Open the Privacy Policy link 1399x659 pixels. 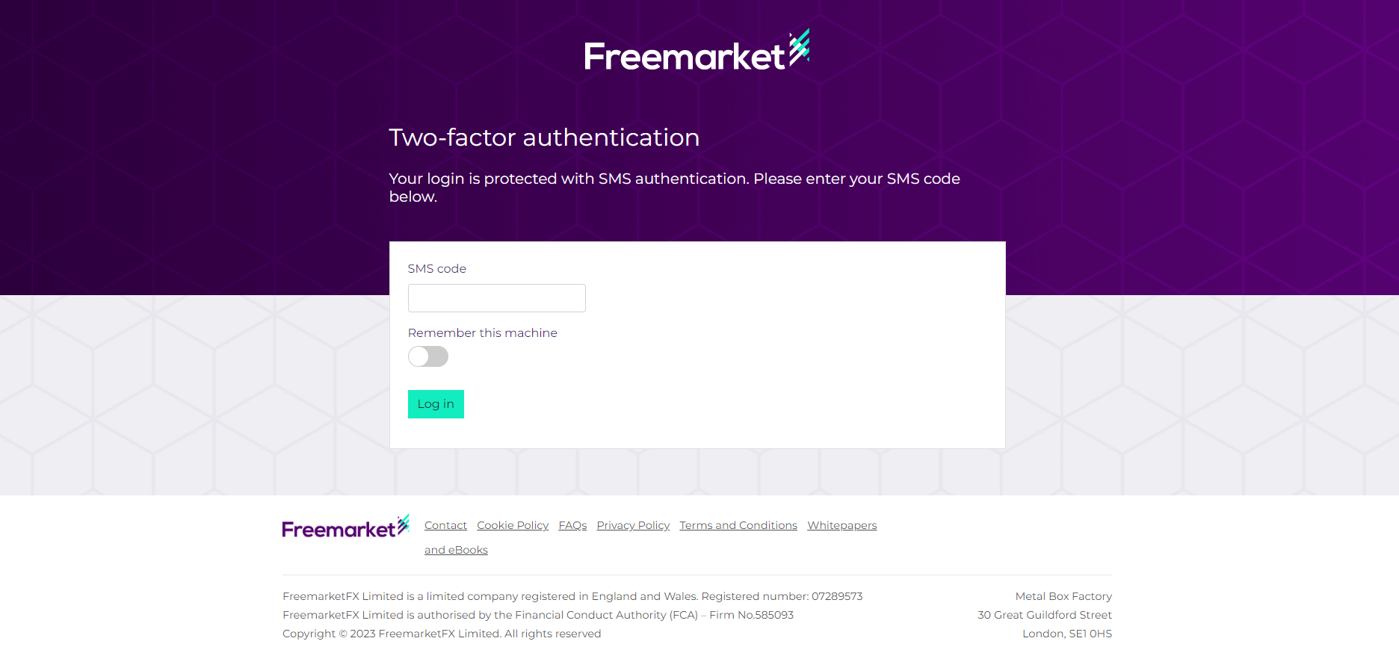click(x=633, y=525)
